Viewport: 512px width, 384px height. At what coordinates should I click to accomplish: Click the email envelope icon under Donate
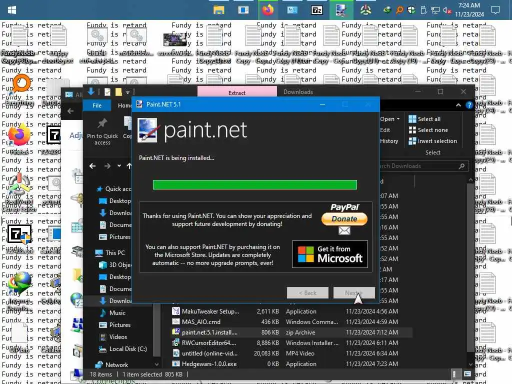tap(344, 231)
